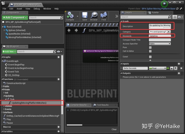Move Delta Seconds input up
This screenshot has width=185, height=134.
tap(172, 68)
